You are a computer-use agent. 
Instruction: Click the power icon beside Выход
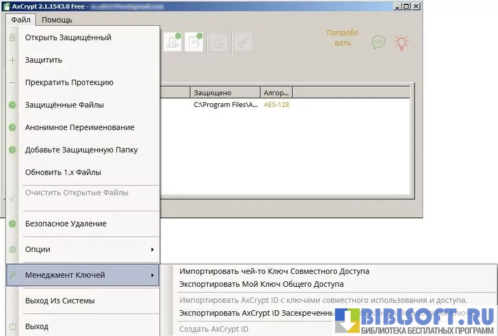12,326
